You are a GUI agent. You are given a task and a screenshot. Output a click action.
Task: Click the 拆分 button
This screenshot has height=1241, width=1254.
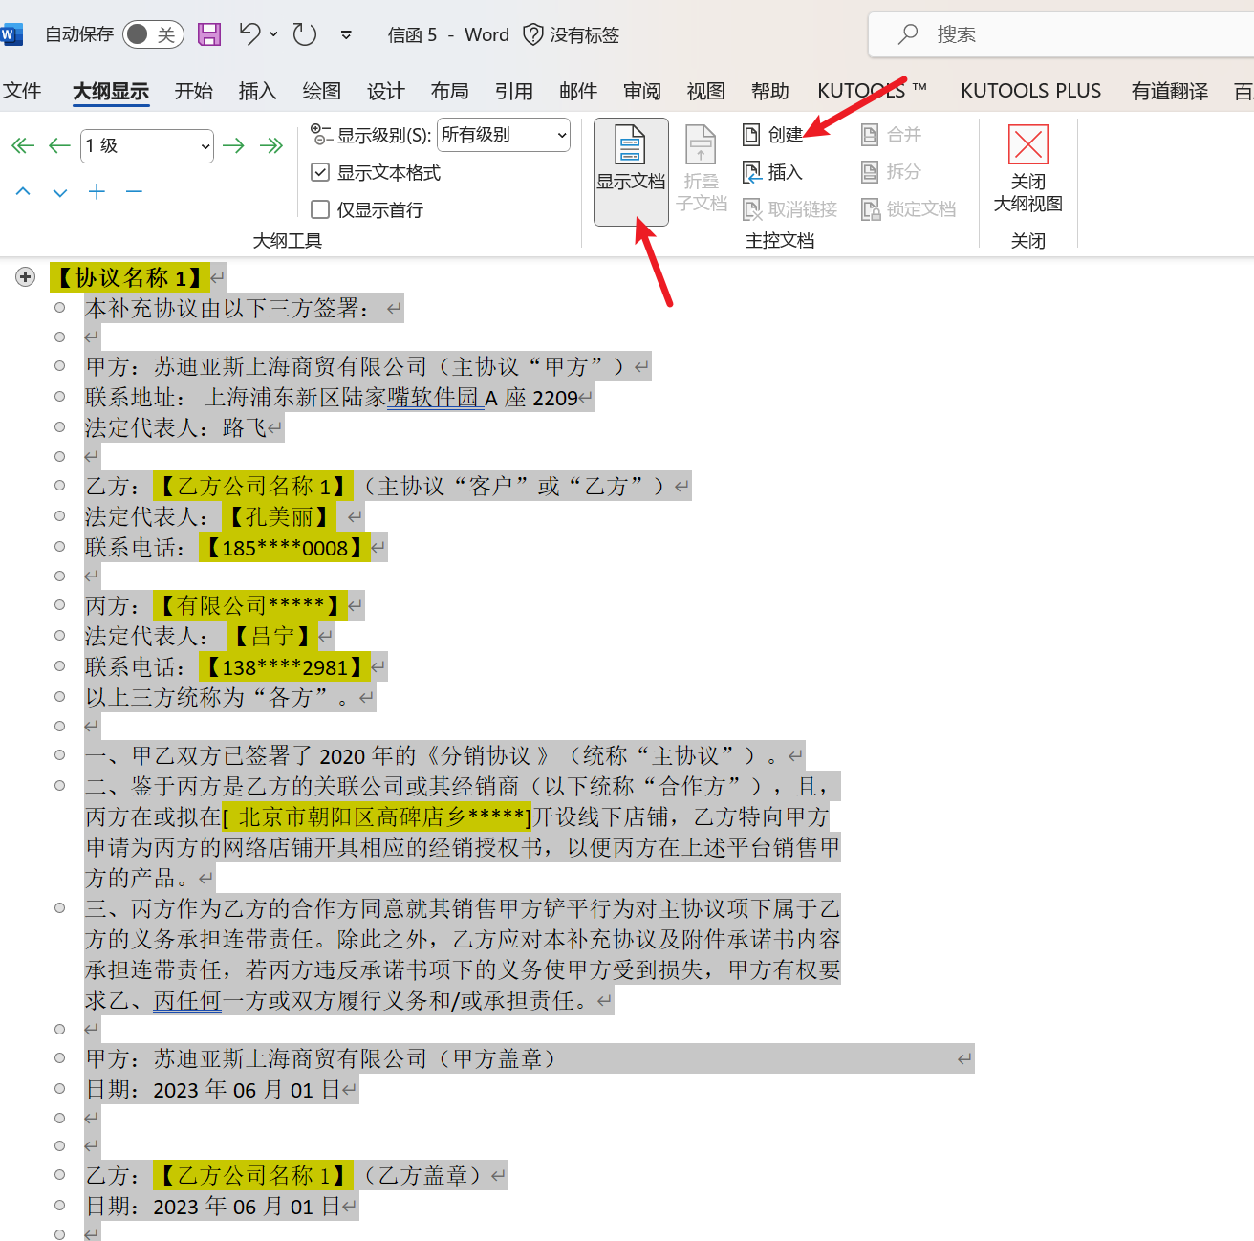point(892,172)
